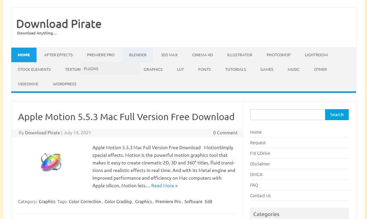Viewport: 367px width, 219px height.
Task: Click the Apple Motion app icon thumbnail
Action: 51,162
